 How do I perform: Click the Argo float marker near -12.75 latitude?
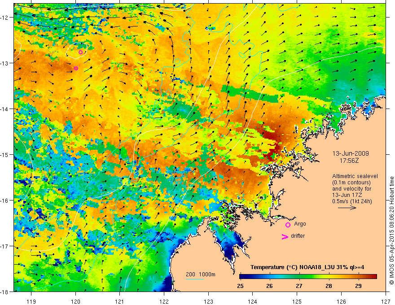tap(81, 52)
